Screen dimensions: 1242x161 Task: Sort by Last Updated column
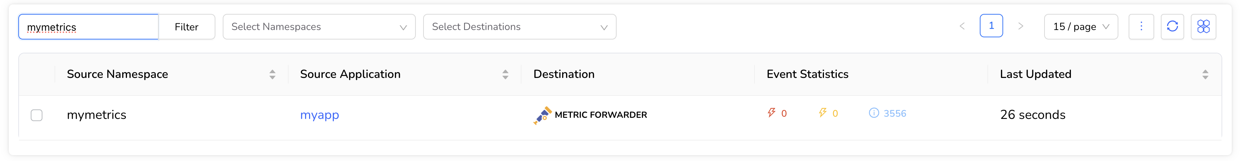pos(1205,74)
